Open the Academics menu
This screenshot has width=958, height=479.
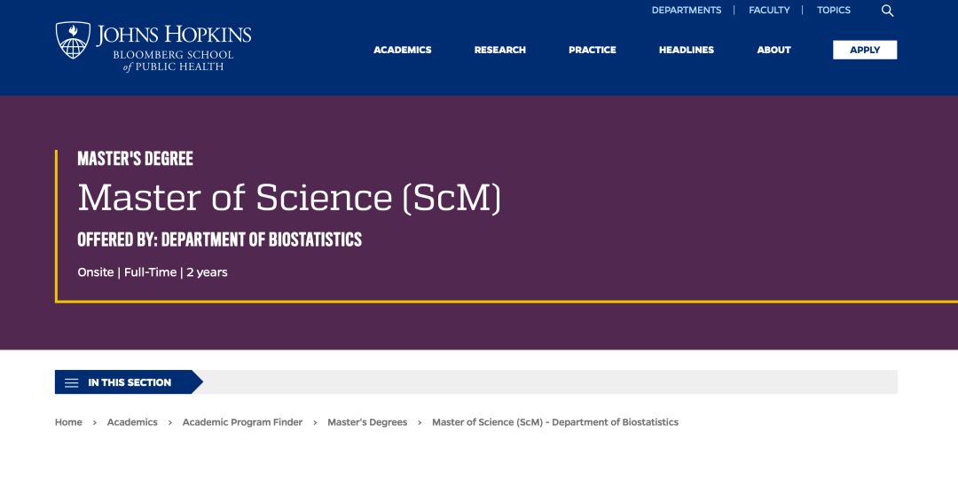(403, 50)
